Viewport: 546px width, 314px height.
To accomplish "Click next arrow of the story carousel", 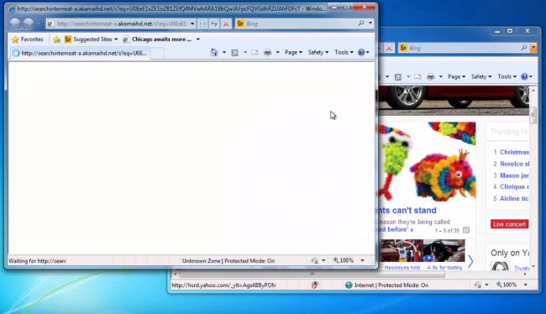I will (x=470, y=261).
